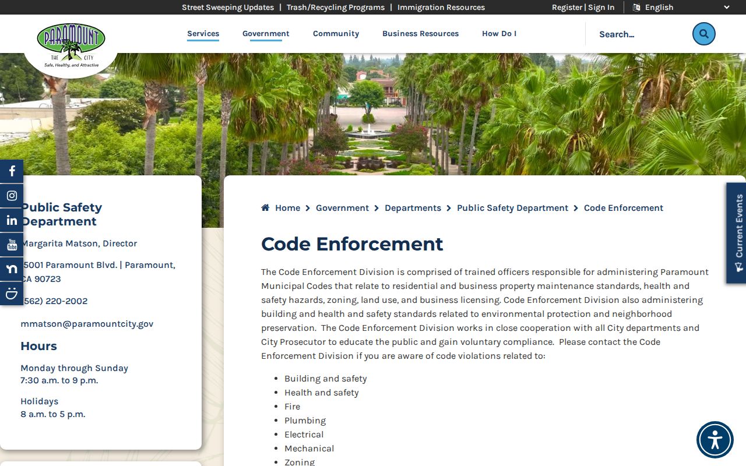746x466 pixels.
Task: Open the smiley-face social icon in sidebar
Action: click(12, 294)
